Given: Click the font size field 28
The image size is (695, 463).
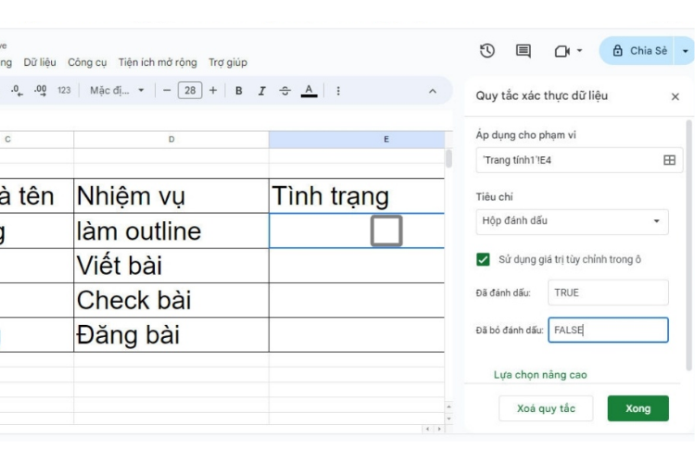Looking at the screenshot, I should (190, 91).
